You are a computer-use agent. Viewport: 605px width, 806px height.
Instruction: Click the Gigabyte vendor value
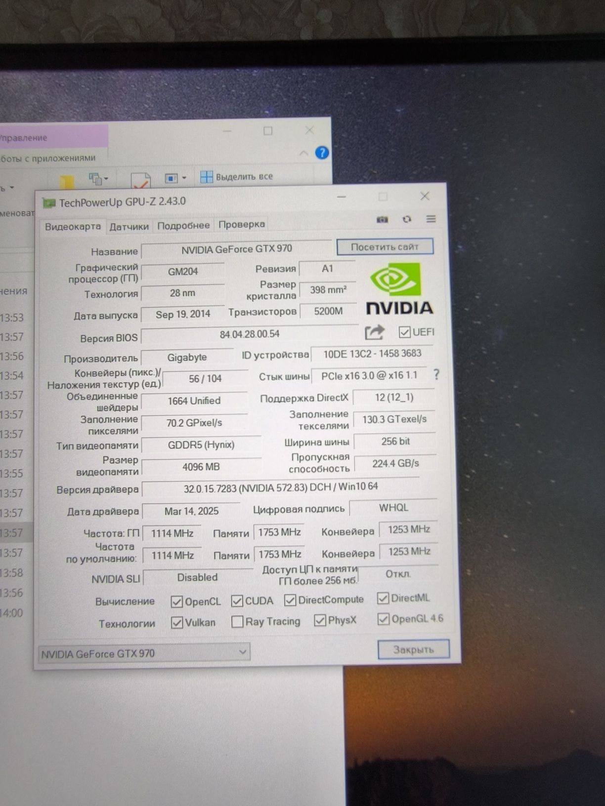187,357
